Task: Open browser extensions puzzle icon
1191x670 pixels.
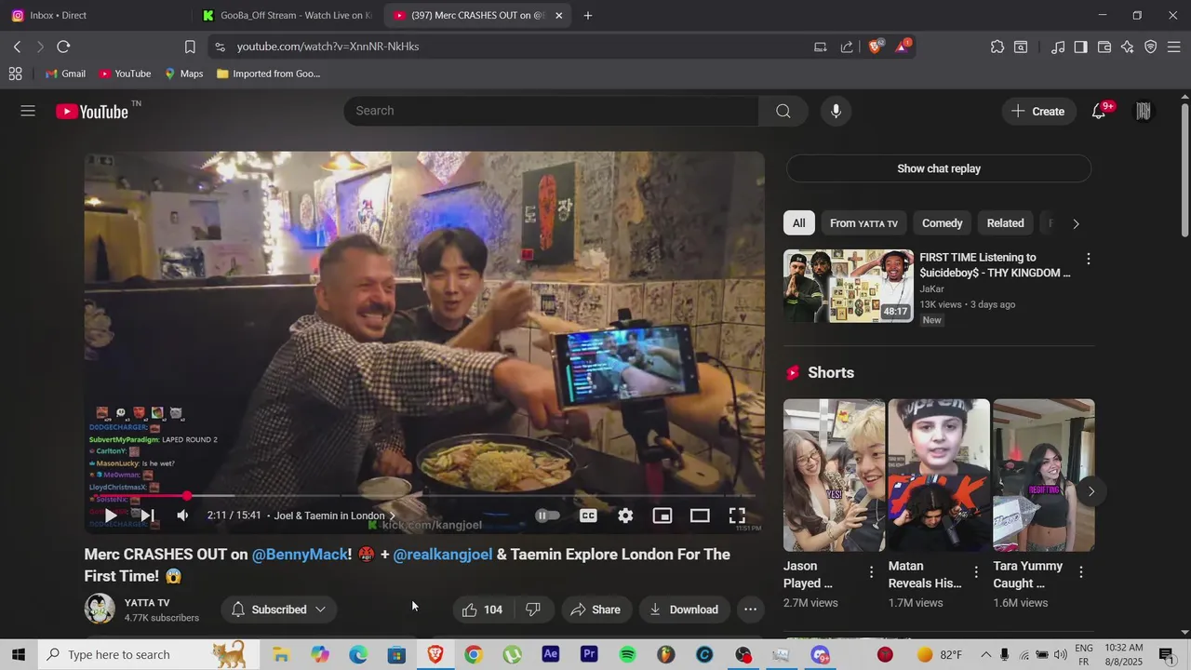Action: (997, 47)
